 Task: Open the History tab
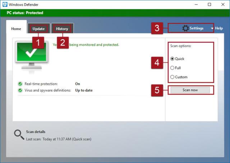[x=62, y=29]
